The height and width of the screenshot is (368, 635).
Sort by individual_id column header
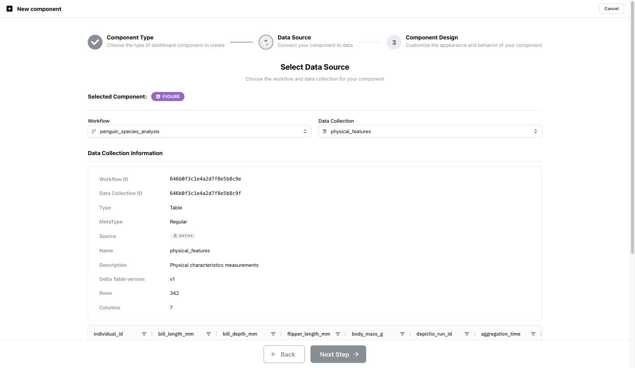point(108,334)
